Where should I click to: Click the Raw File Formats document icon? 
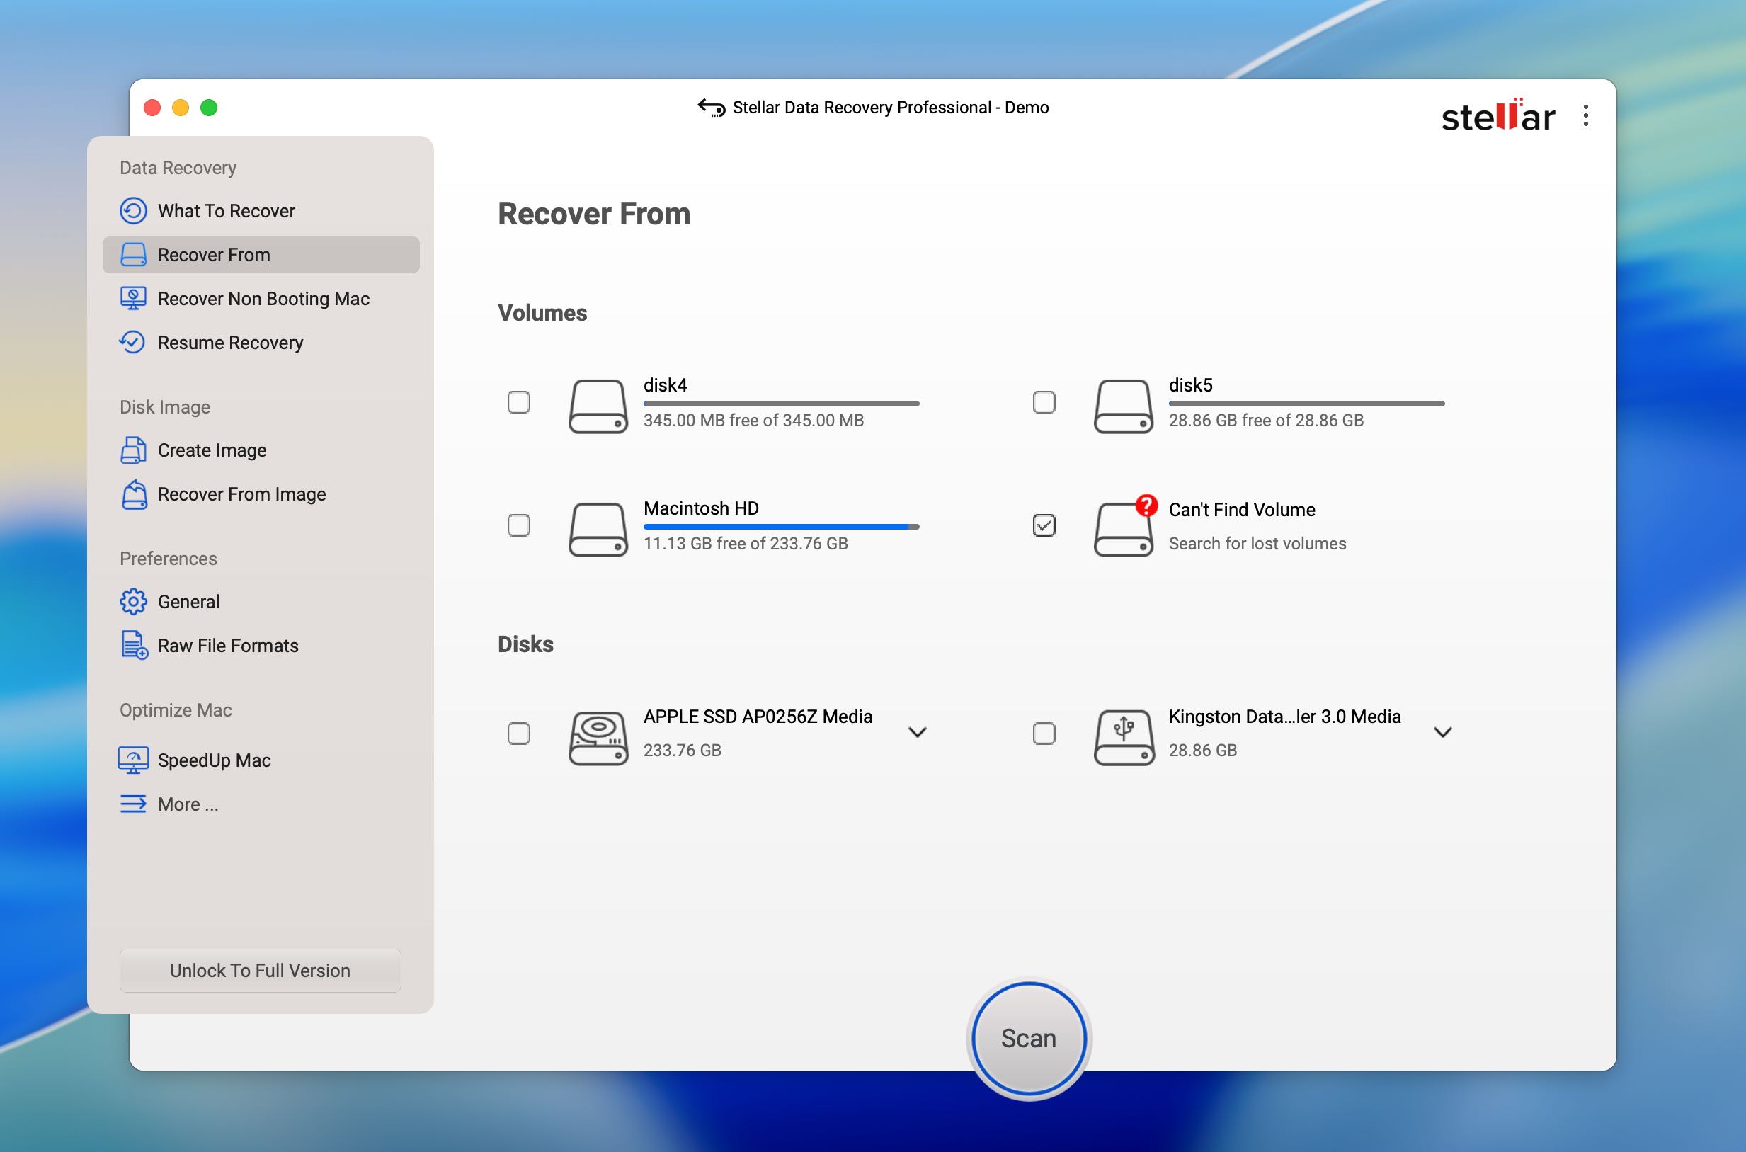point(134,645)
